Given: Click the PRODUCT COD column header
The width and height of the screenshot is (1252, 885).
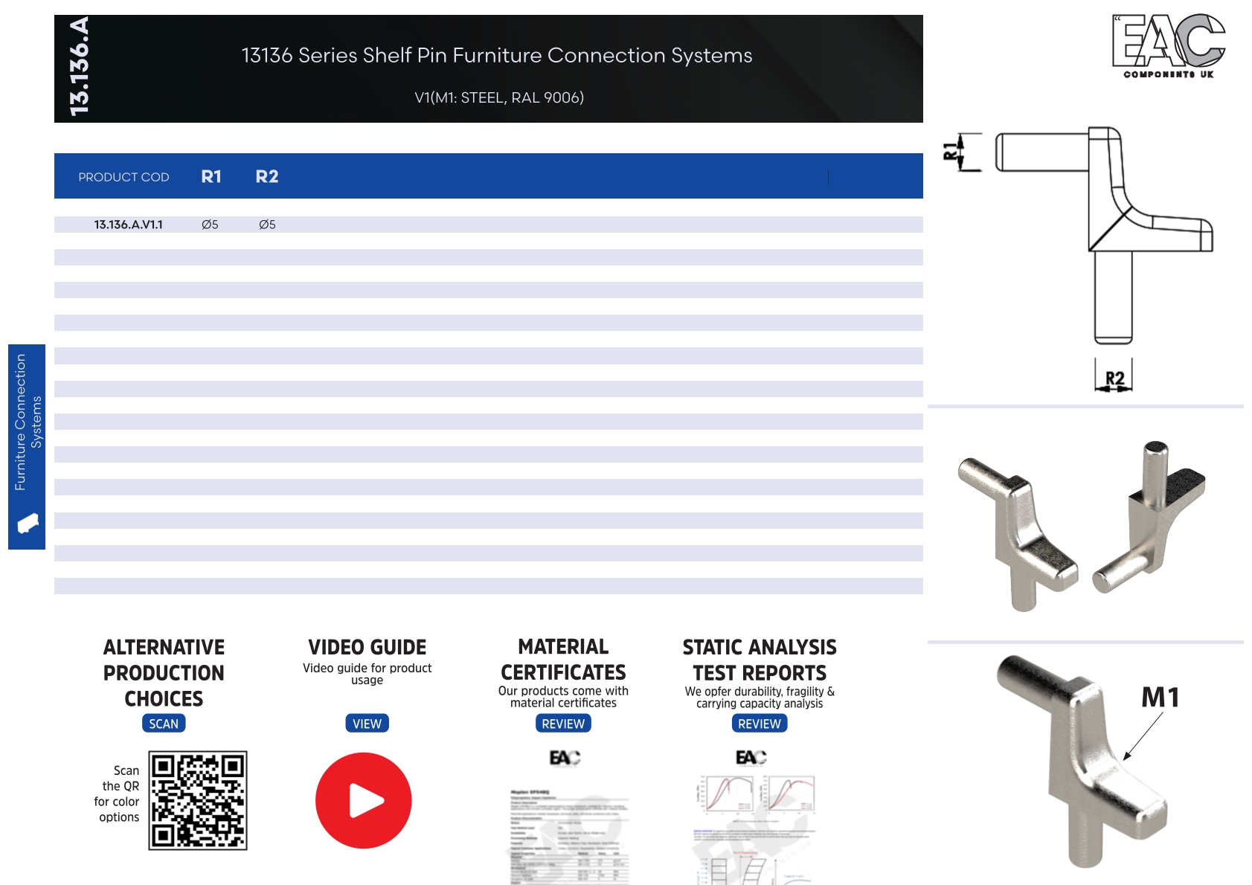Looking at the screenshot, I should click(x=123, y=177).
